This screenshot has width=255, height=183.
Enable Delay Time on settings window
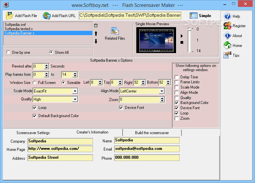[x=176, y=77]
